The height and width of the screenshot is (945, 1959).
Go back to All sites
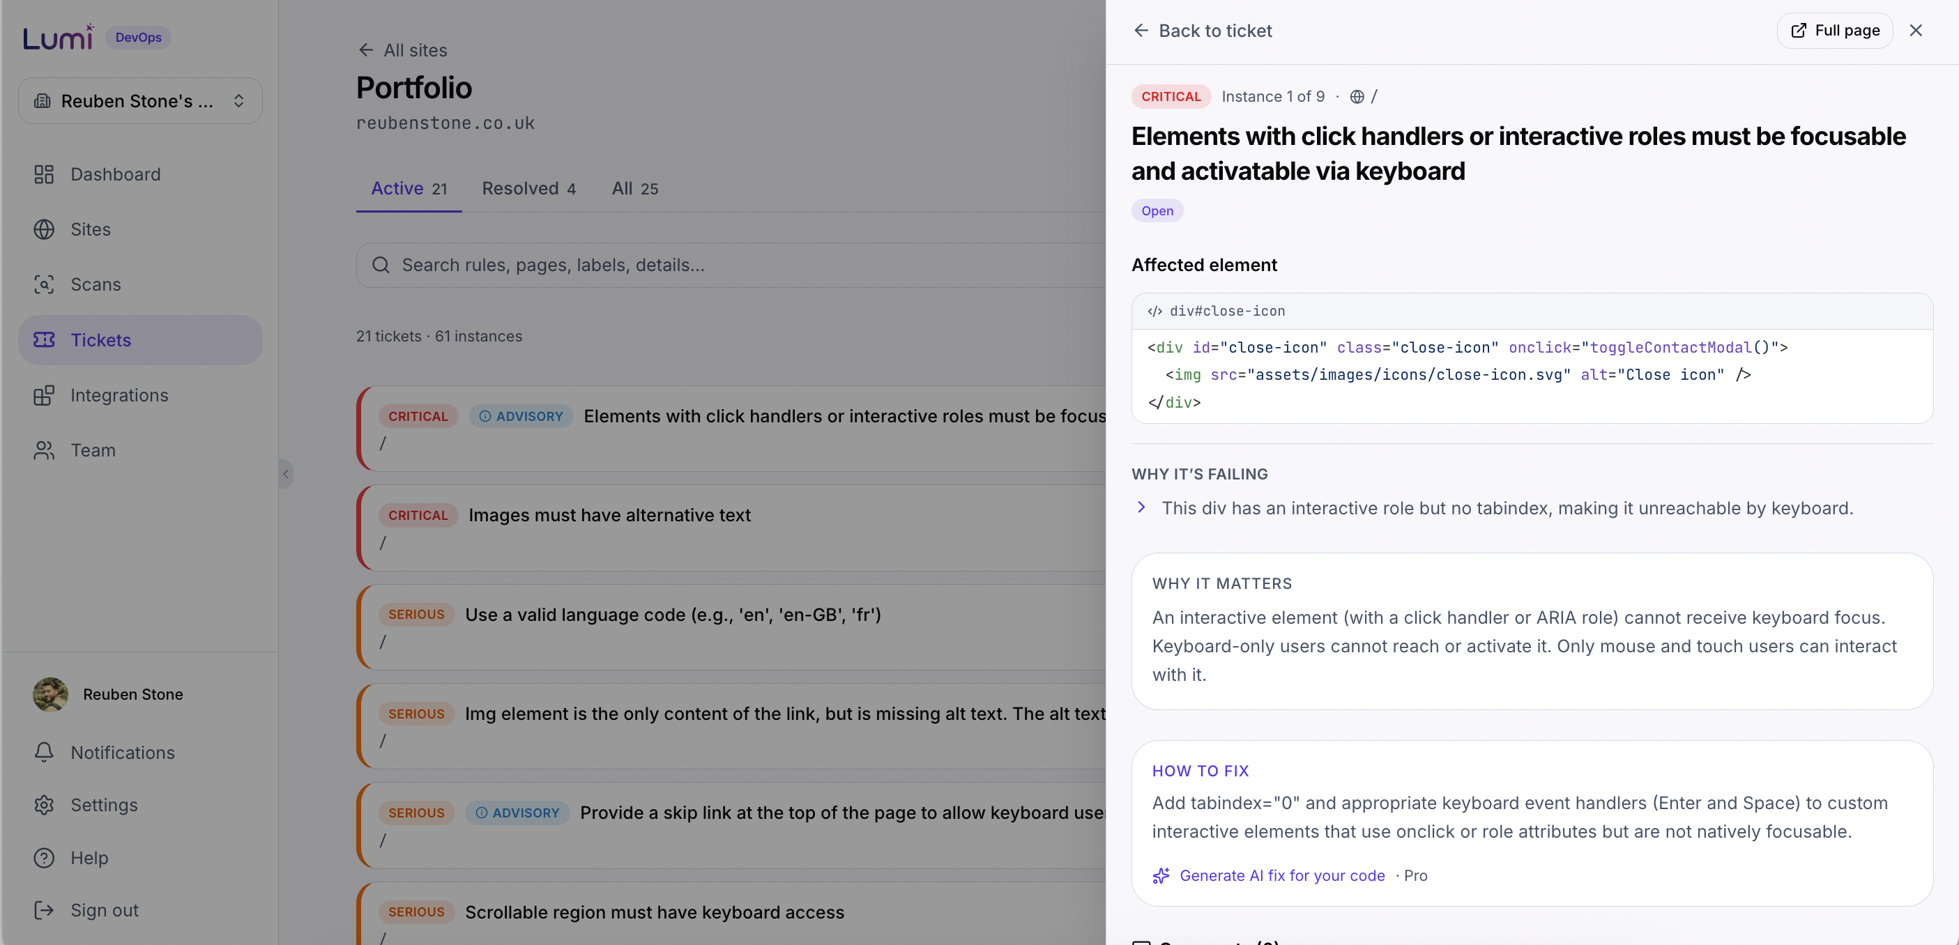pyautogui.click(x=402, y=50)
